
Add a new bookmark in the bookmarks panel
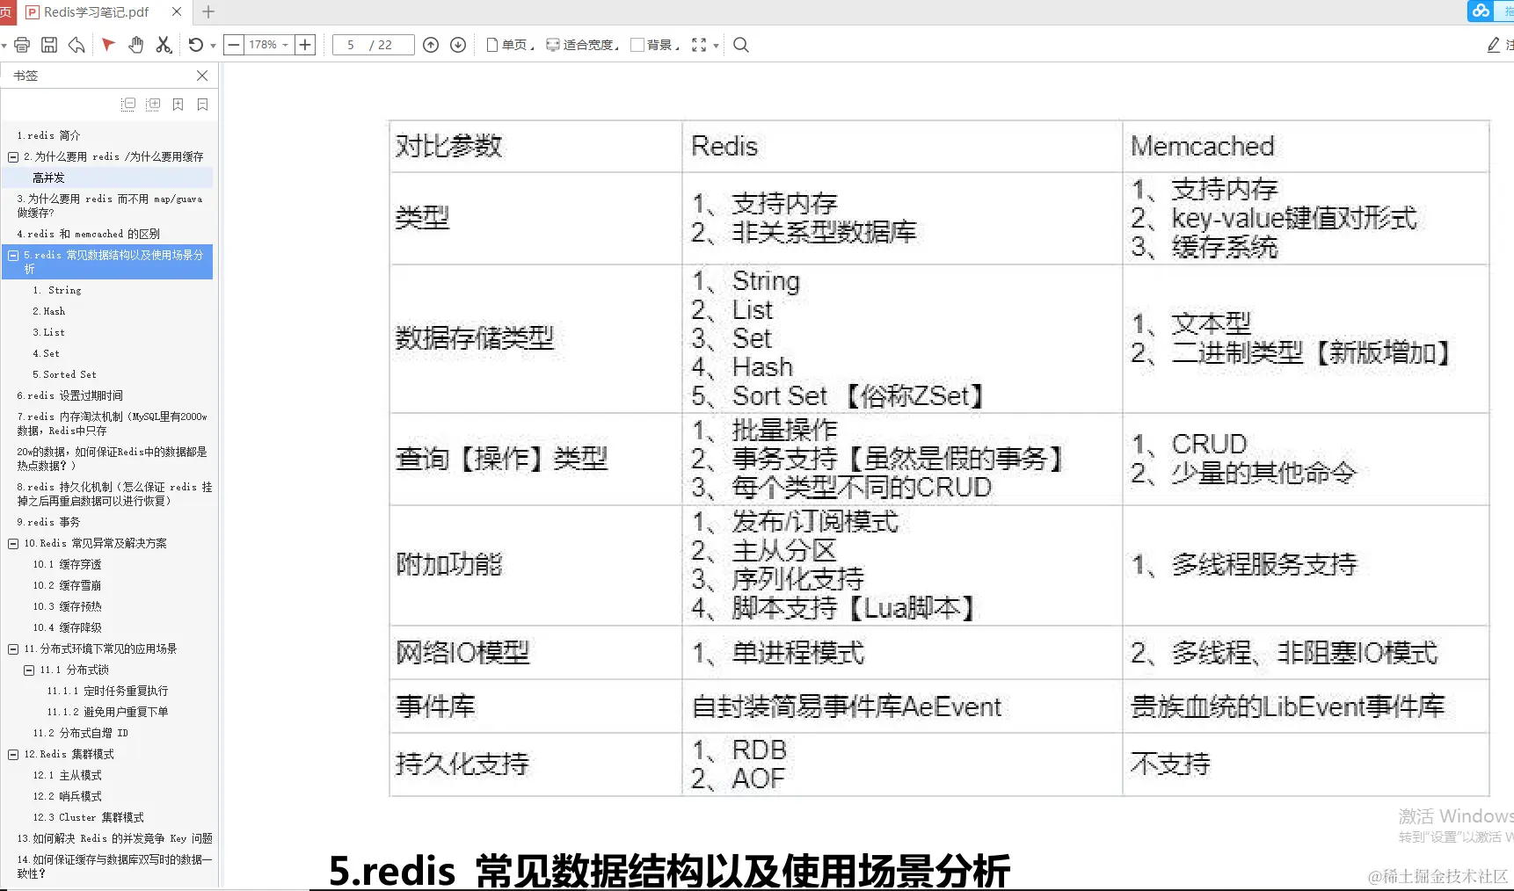(x=178, y=105)
